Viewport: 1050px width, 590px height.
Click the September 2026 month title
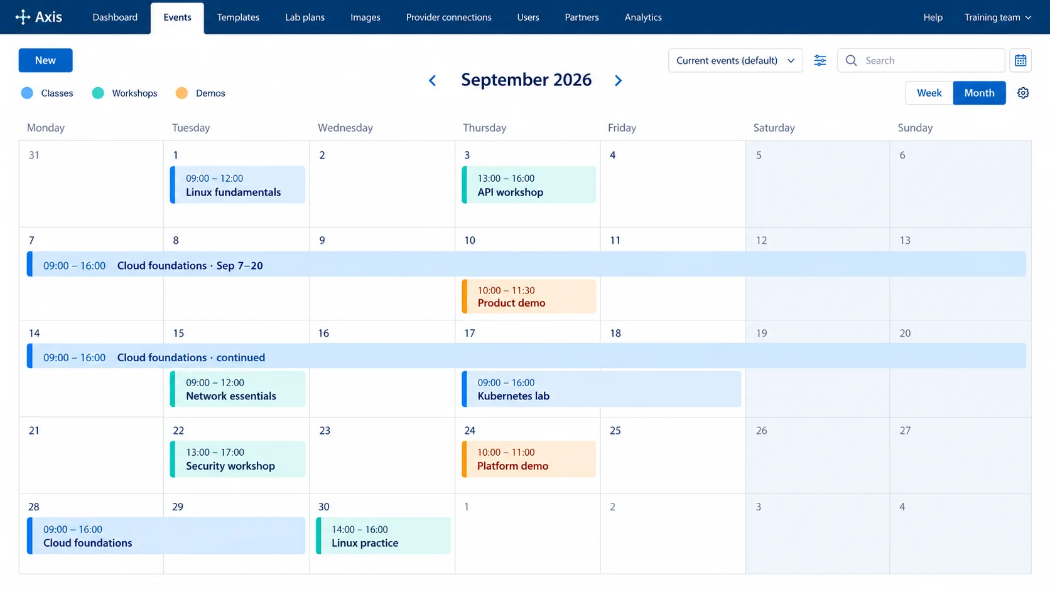[x=526, y=80]
